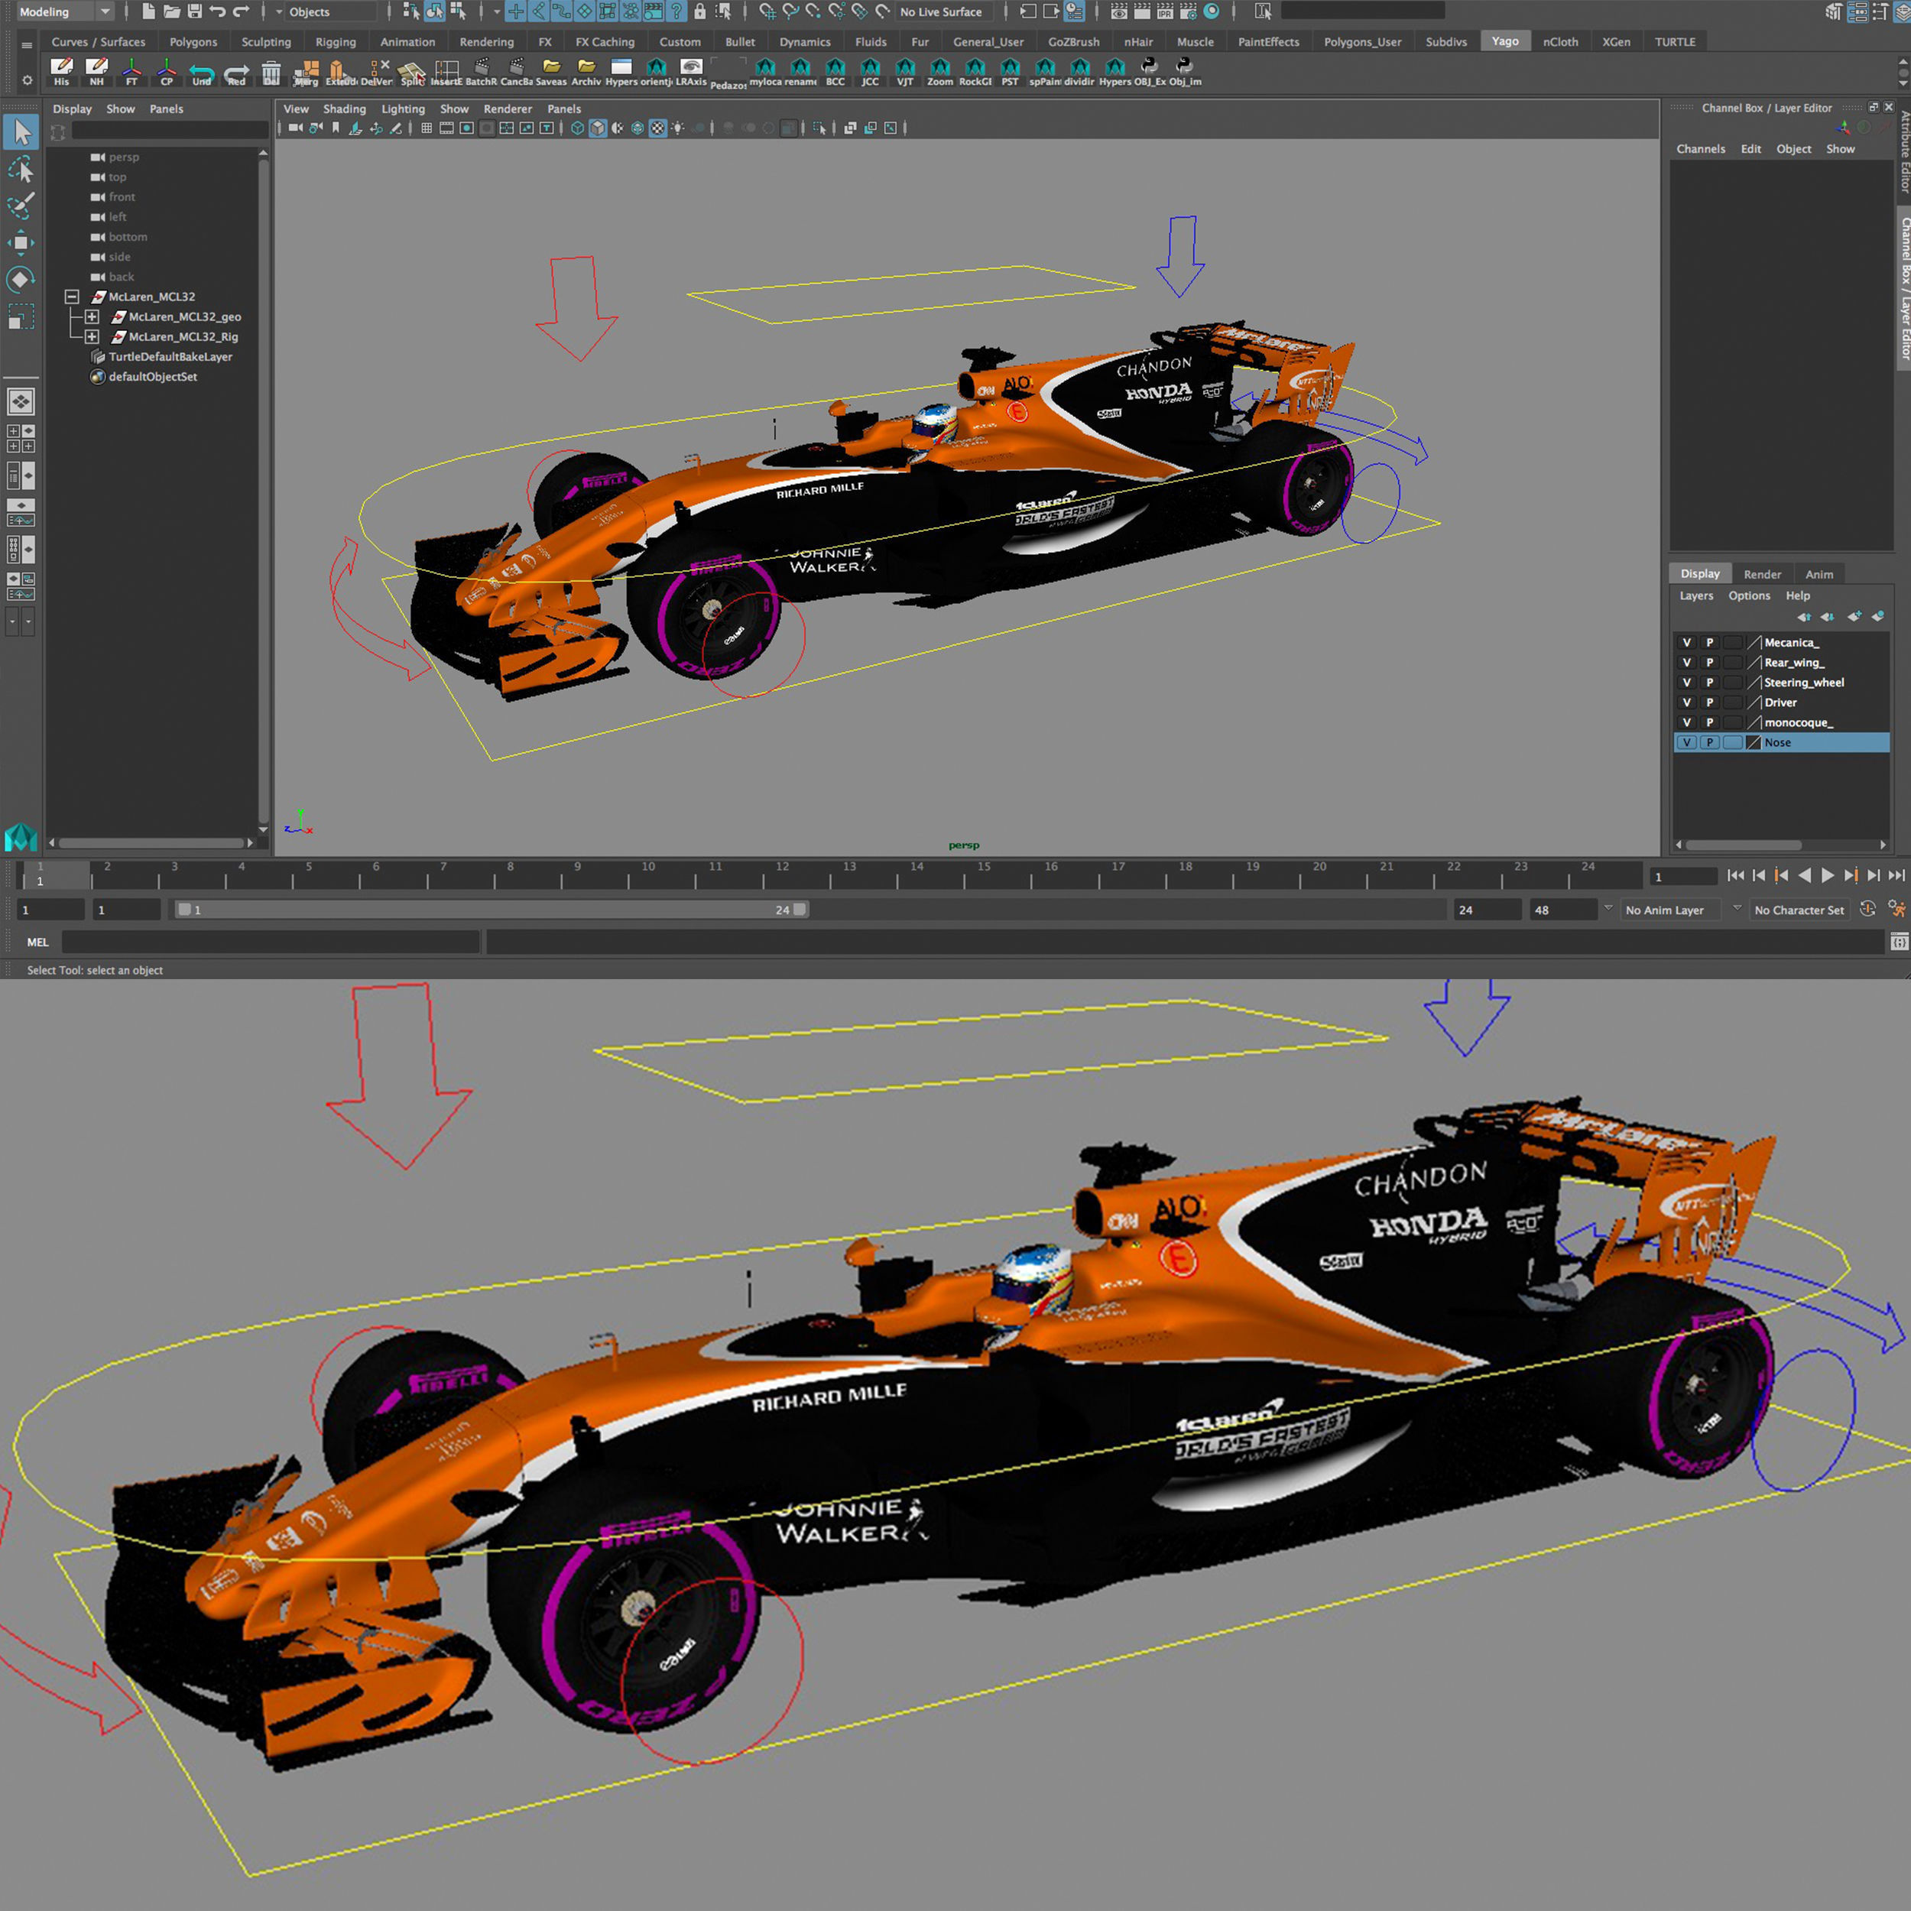Click the Nose layer color swatch

[1754, 741]
